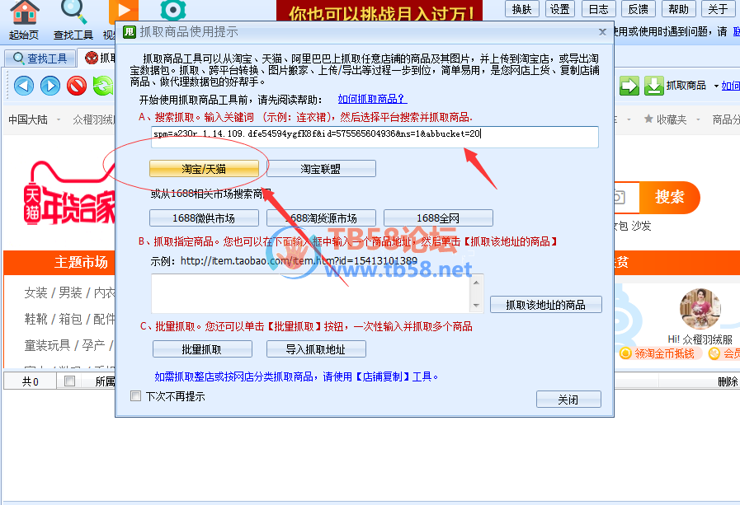Click the 淘宝联盟 button
740x505 pixels.
(321, 169)
